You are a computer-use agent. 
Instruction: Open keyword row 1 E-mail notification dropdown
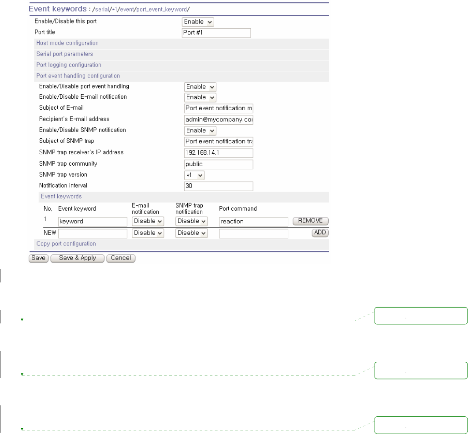(148, 221)
